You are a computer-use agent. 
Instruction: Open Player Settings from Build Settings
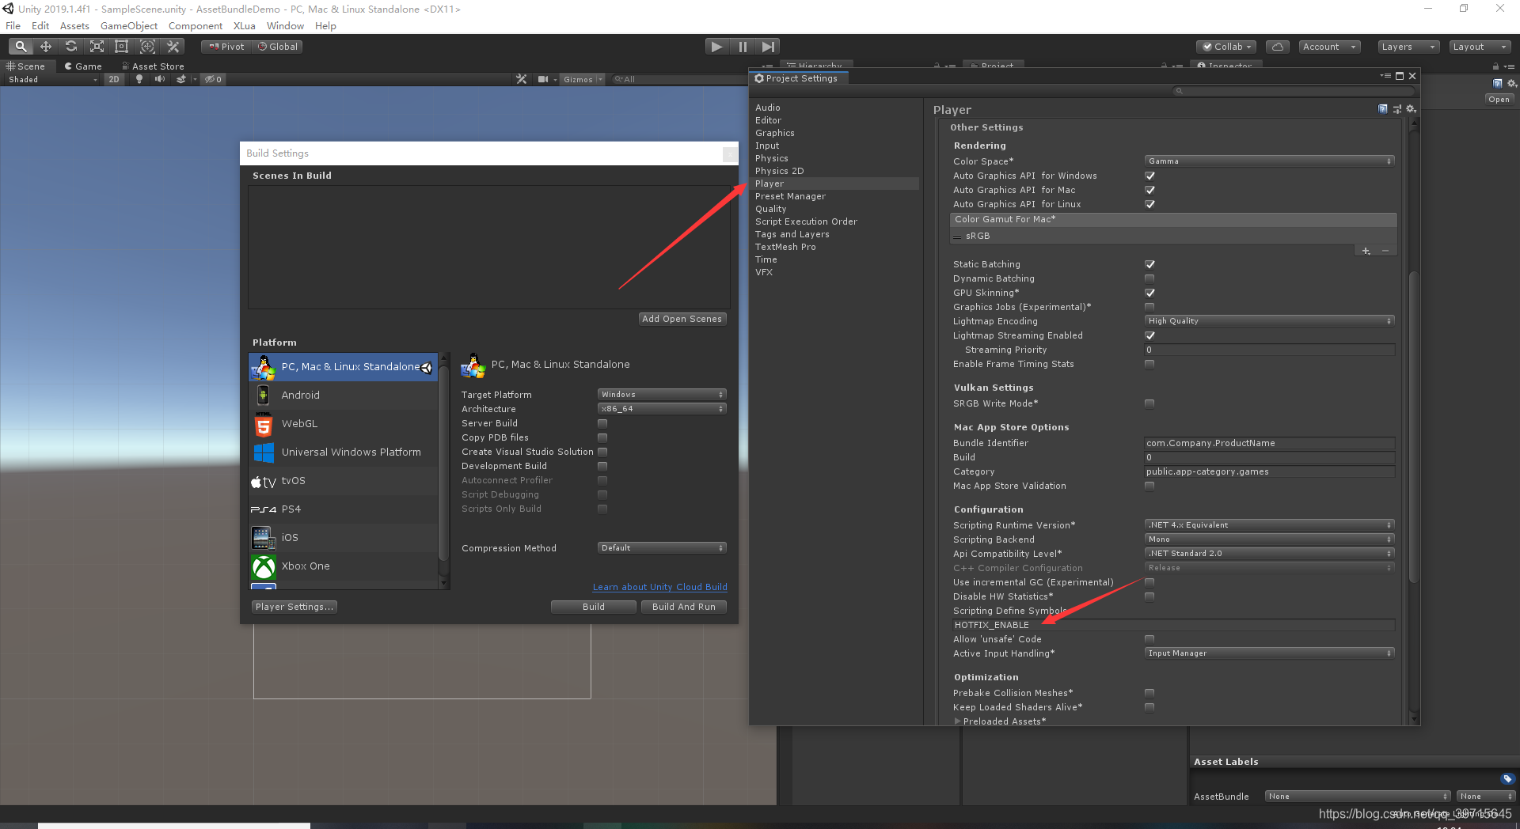pos(294,607)
